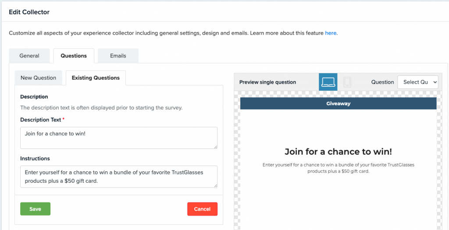The width and height of the screenshot is (449, 230).
Task: Click the Description Text field resize handle
Action: (x=215, y=147)
